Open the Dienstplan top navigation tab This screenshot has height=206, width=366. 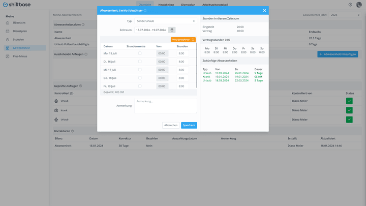tap(188, 5)
